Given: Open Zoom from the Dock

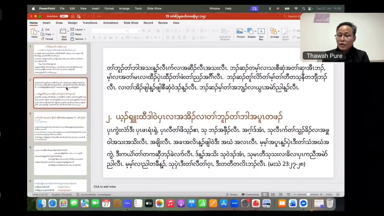Looking at the screenshot, I should (x=234, y=203).
